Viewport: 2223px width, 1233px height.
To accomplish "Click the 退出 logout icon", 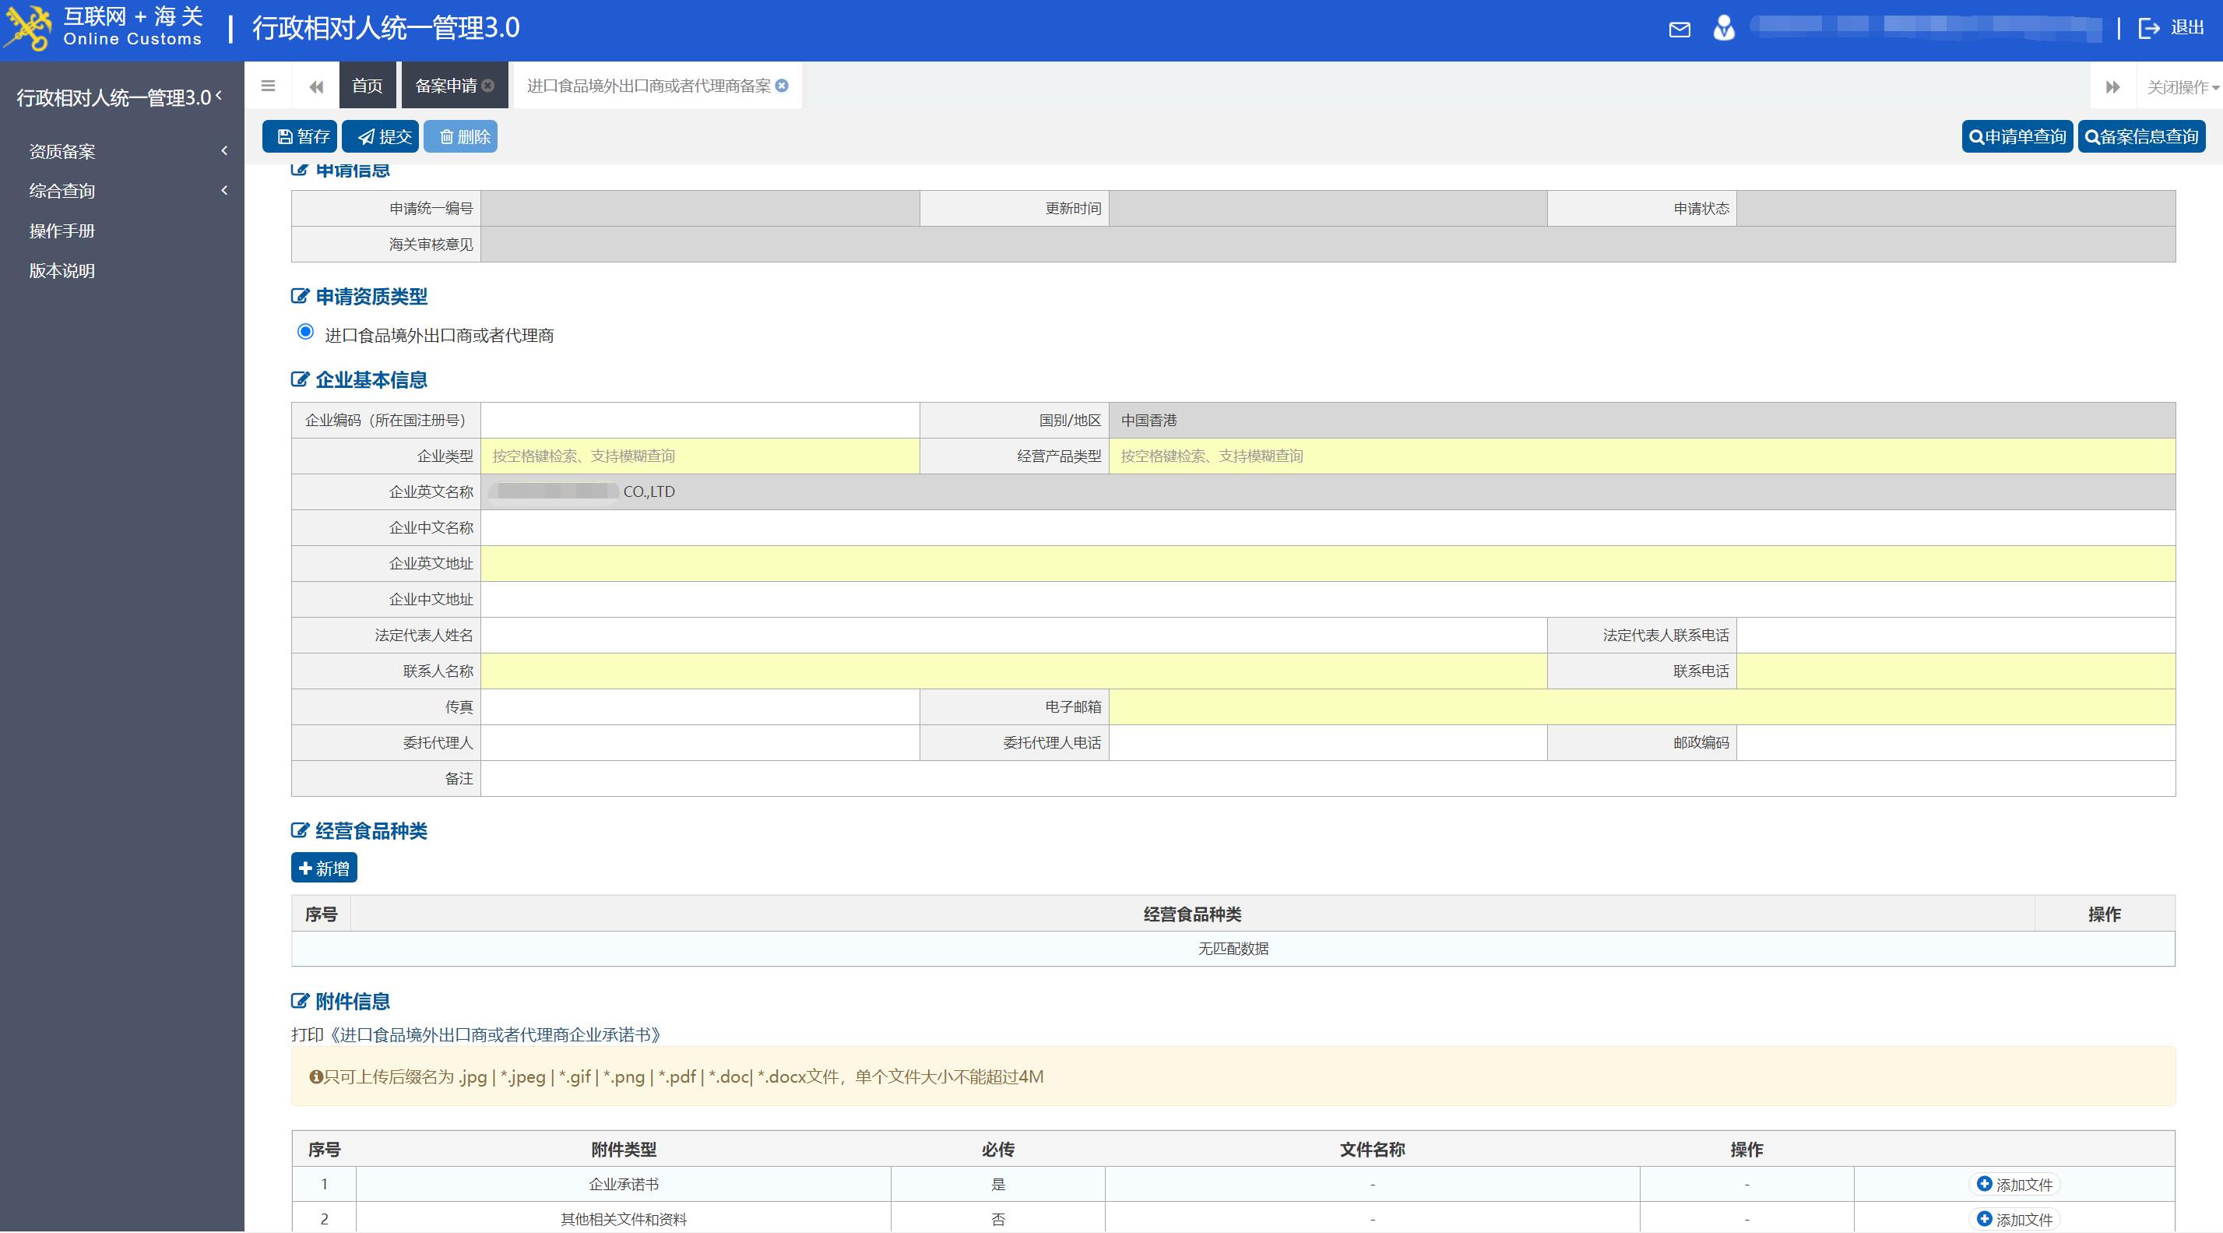I will coord(2148,29).
